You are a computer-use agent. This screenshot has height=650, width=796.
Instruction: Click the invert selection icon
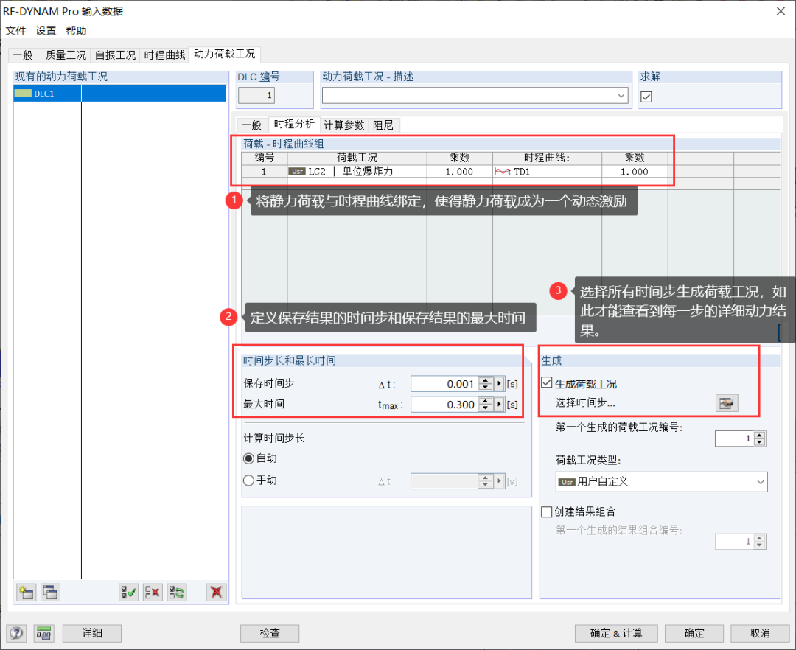pyautogui.click(x=177, y=593)
